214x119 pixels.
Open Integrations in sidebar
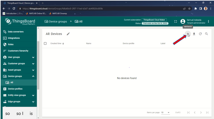[19, 38]
